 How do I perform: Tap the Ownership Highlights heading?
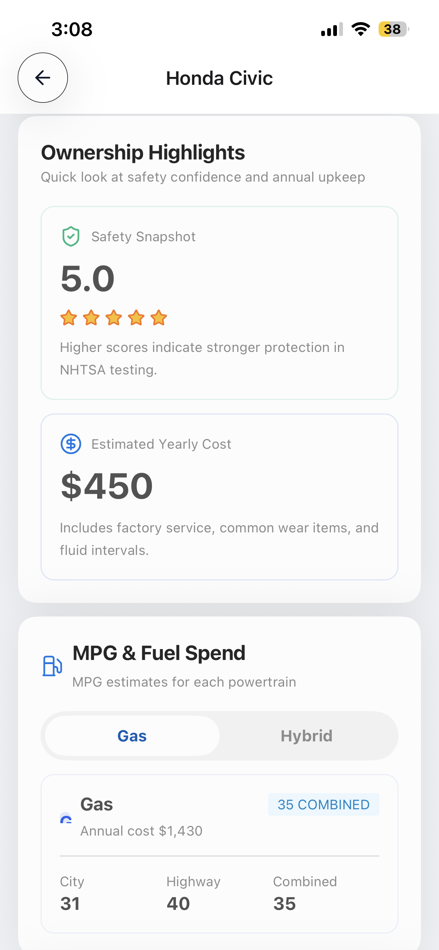143,153
